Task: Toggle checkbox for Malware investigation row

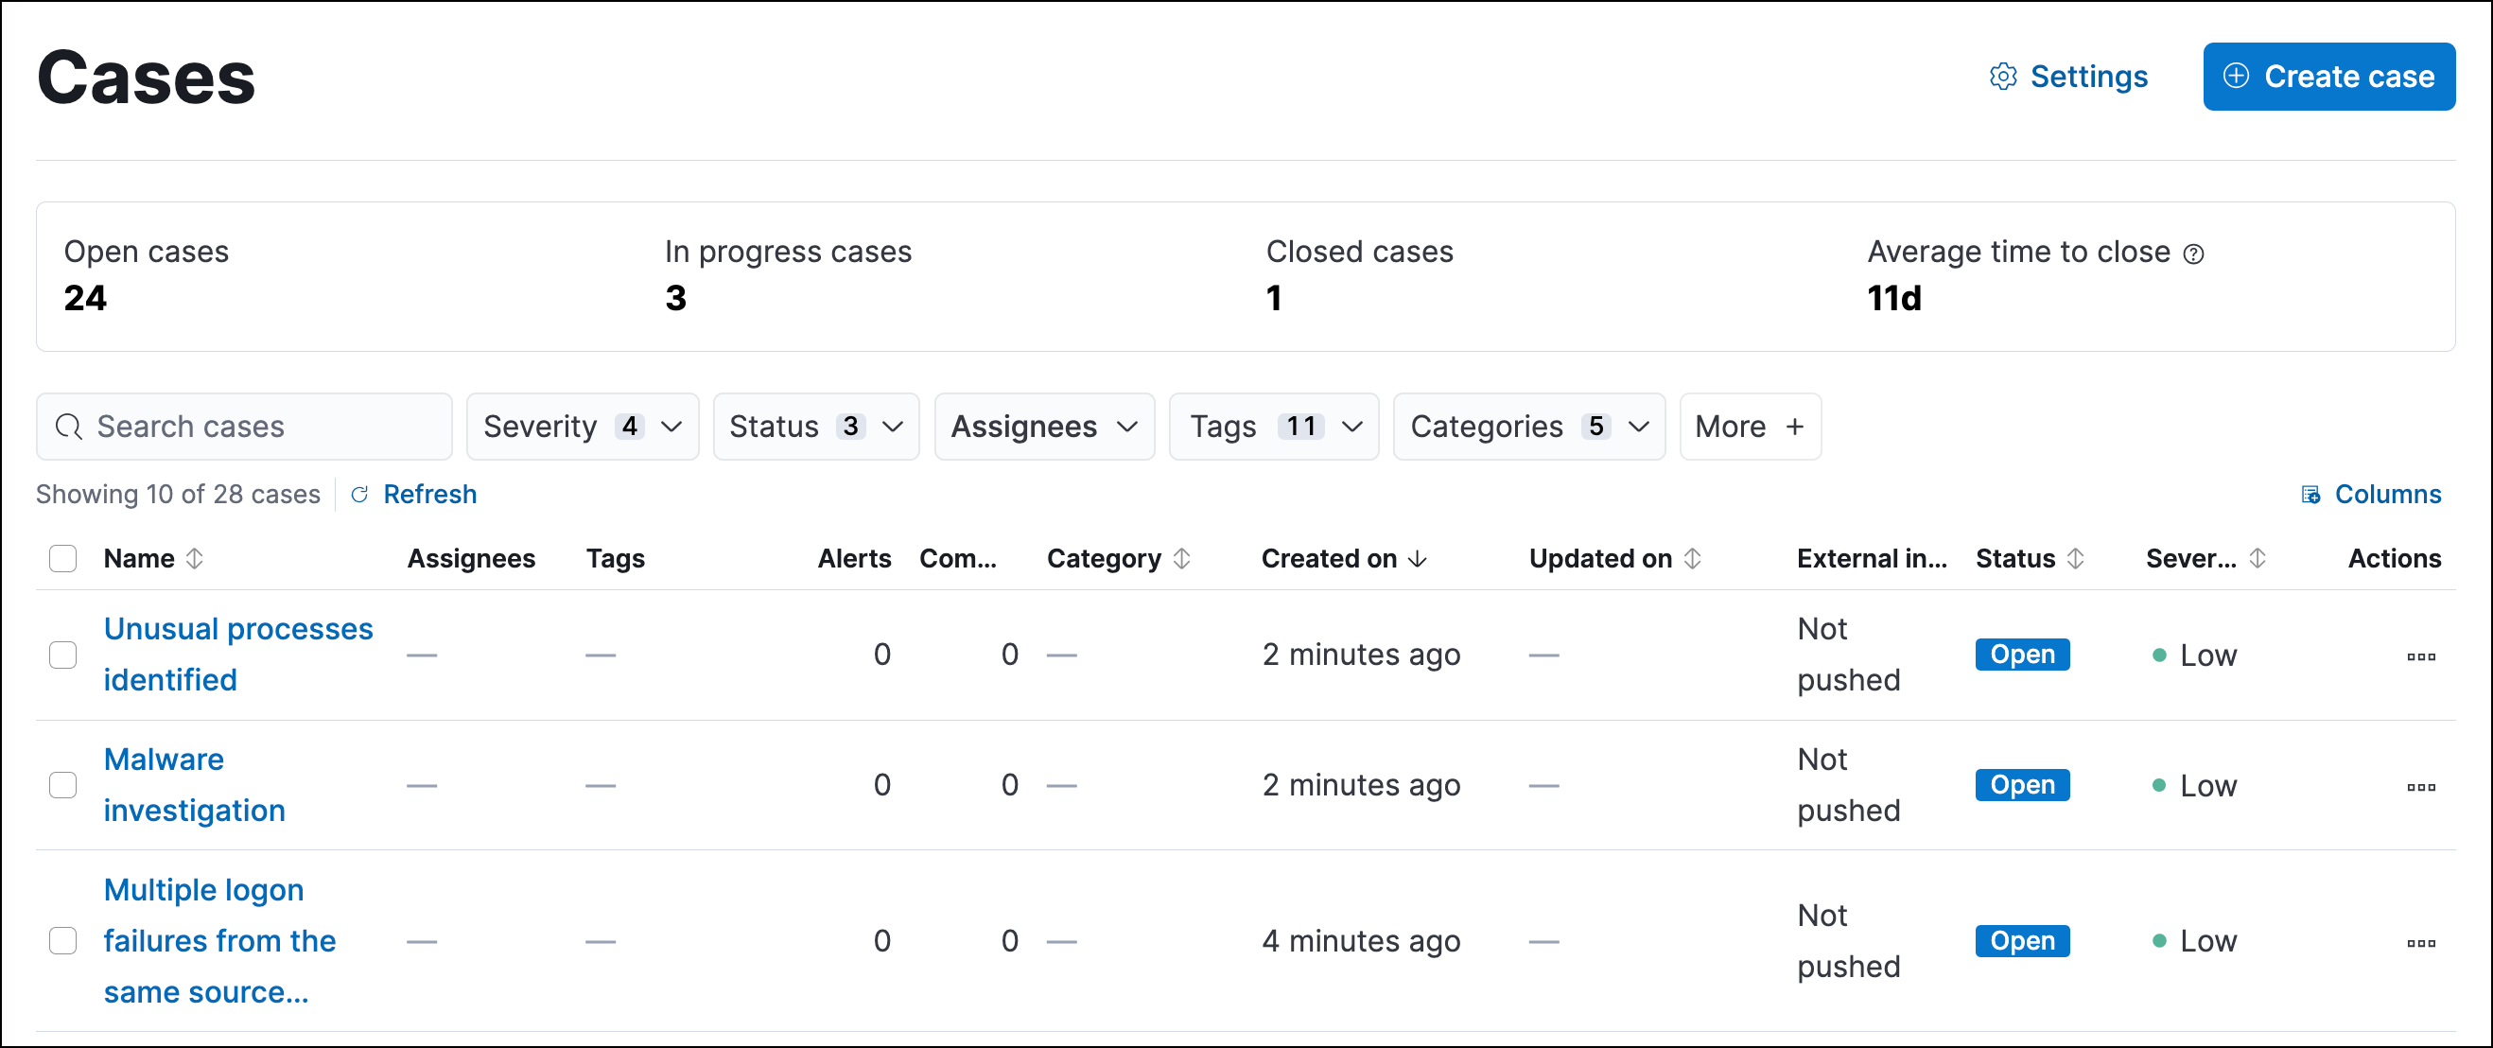Action: point(63,786)
